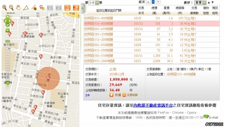
Task: Open the orange address search tool
Action: click(67, 8)
